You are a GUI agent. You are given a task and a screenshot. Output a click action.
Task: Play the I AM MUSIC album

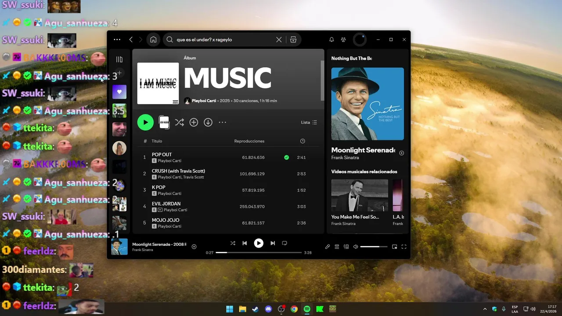[145, 122]
